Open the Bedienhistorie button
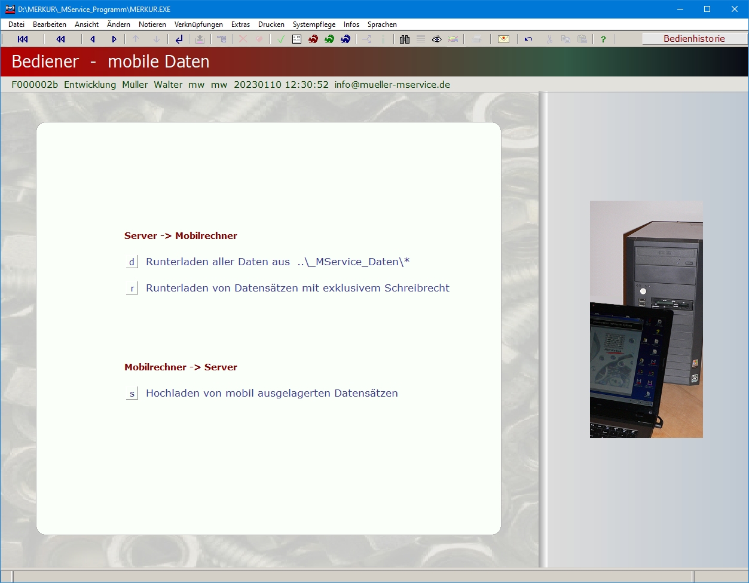 coord(695,39)
